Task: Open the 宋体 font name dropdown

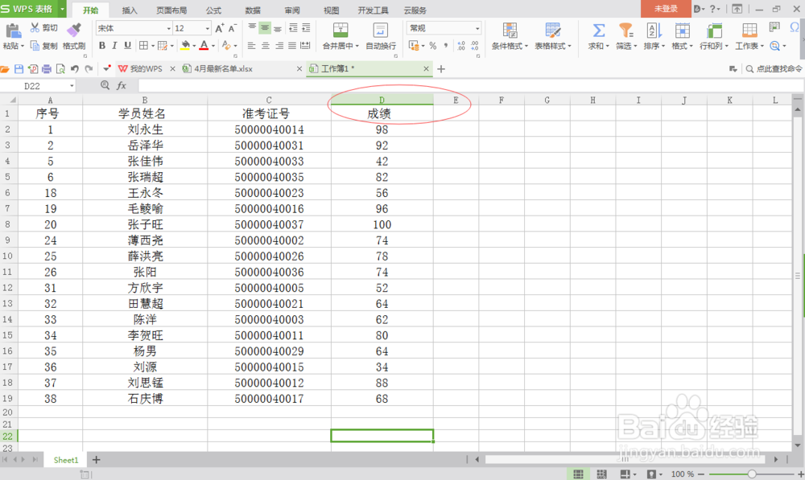Action: click(168, 28)
